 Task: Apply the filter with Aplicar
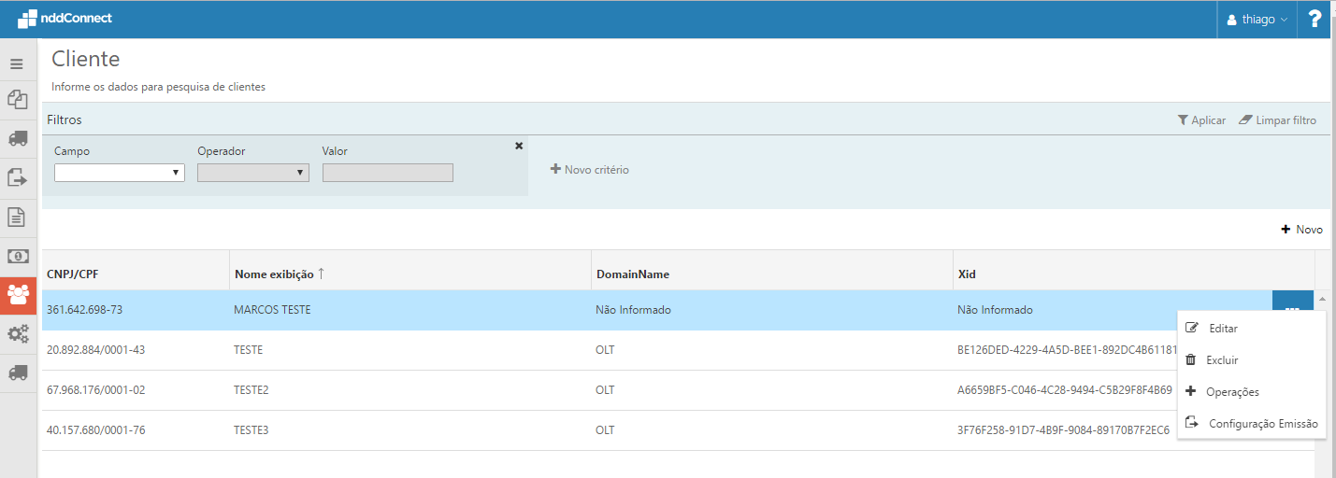pos(1201,120)
